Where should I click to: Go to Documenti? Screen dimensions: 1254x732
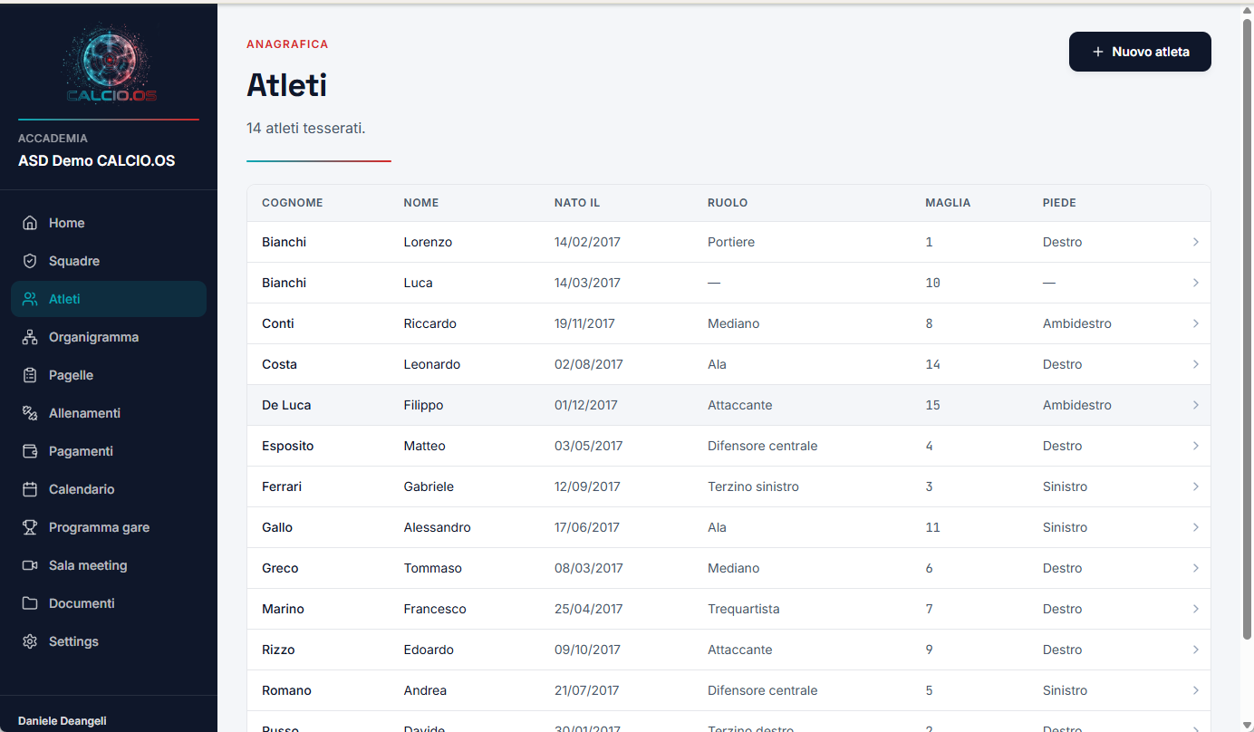pyautogui.click(x=109, y=603)
